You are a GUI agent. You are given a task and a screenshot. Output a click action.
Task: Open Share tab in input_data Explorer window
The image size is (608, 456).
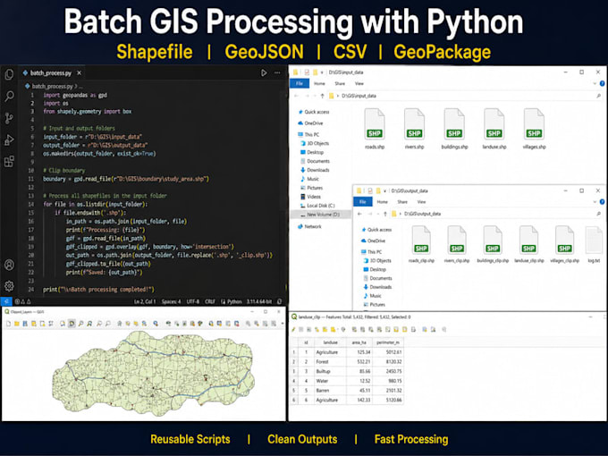(340, 83)
